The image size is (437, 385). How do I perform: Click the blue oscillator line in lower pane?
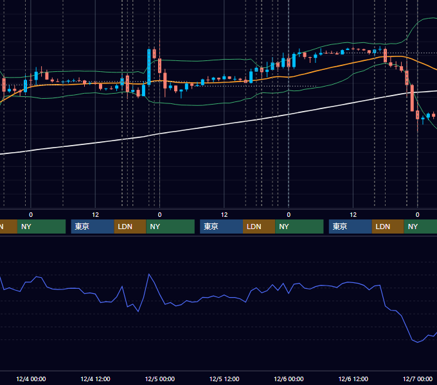224,296
